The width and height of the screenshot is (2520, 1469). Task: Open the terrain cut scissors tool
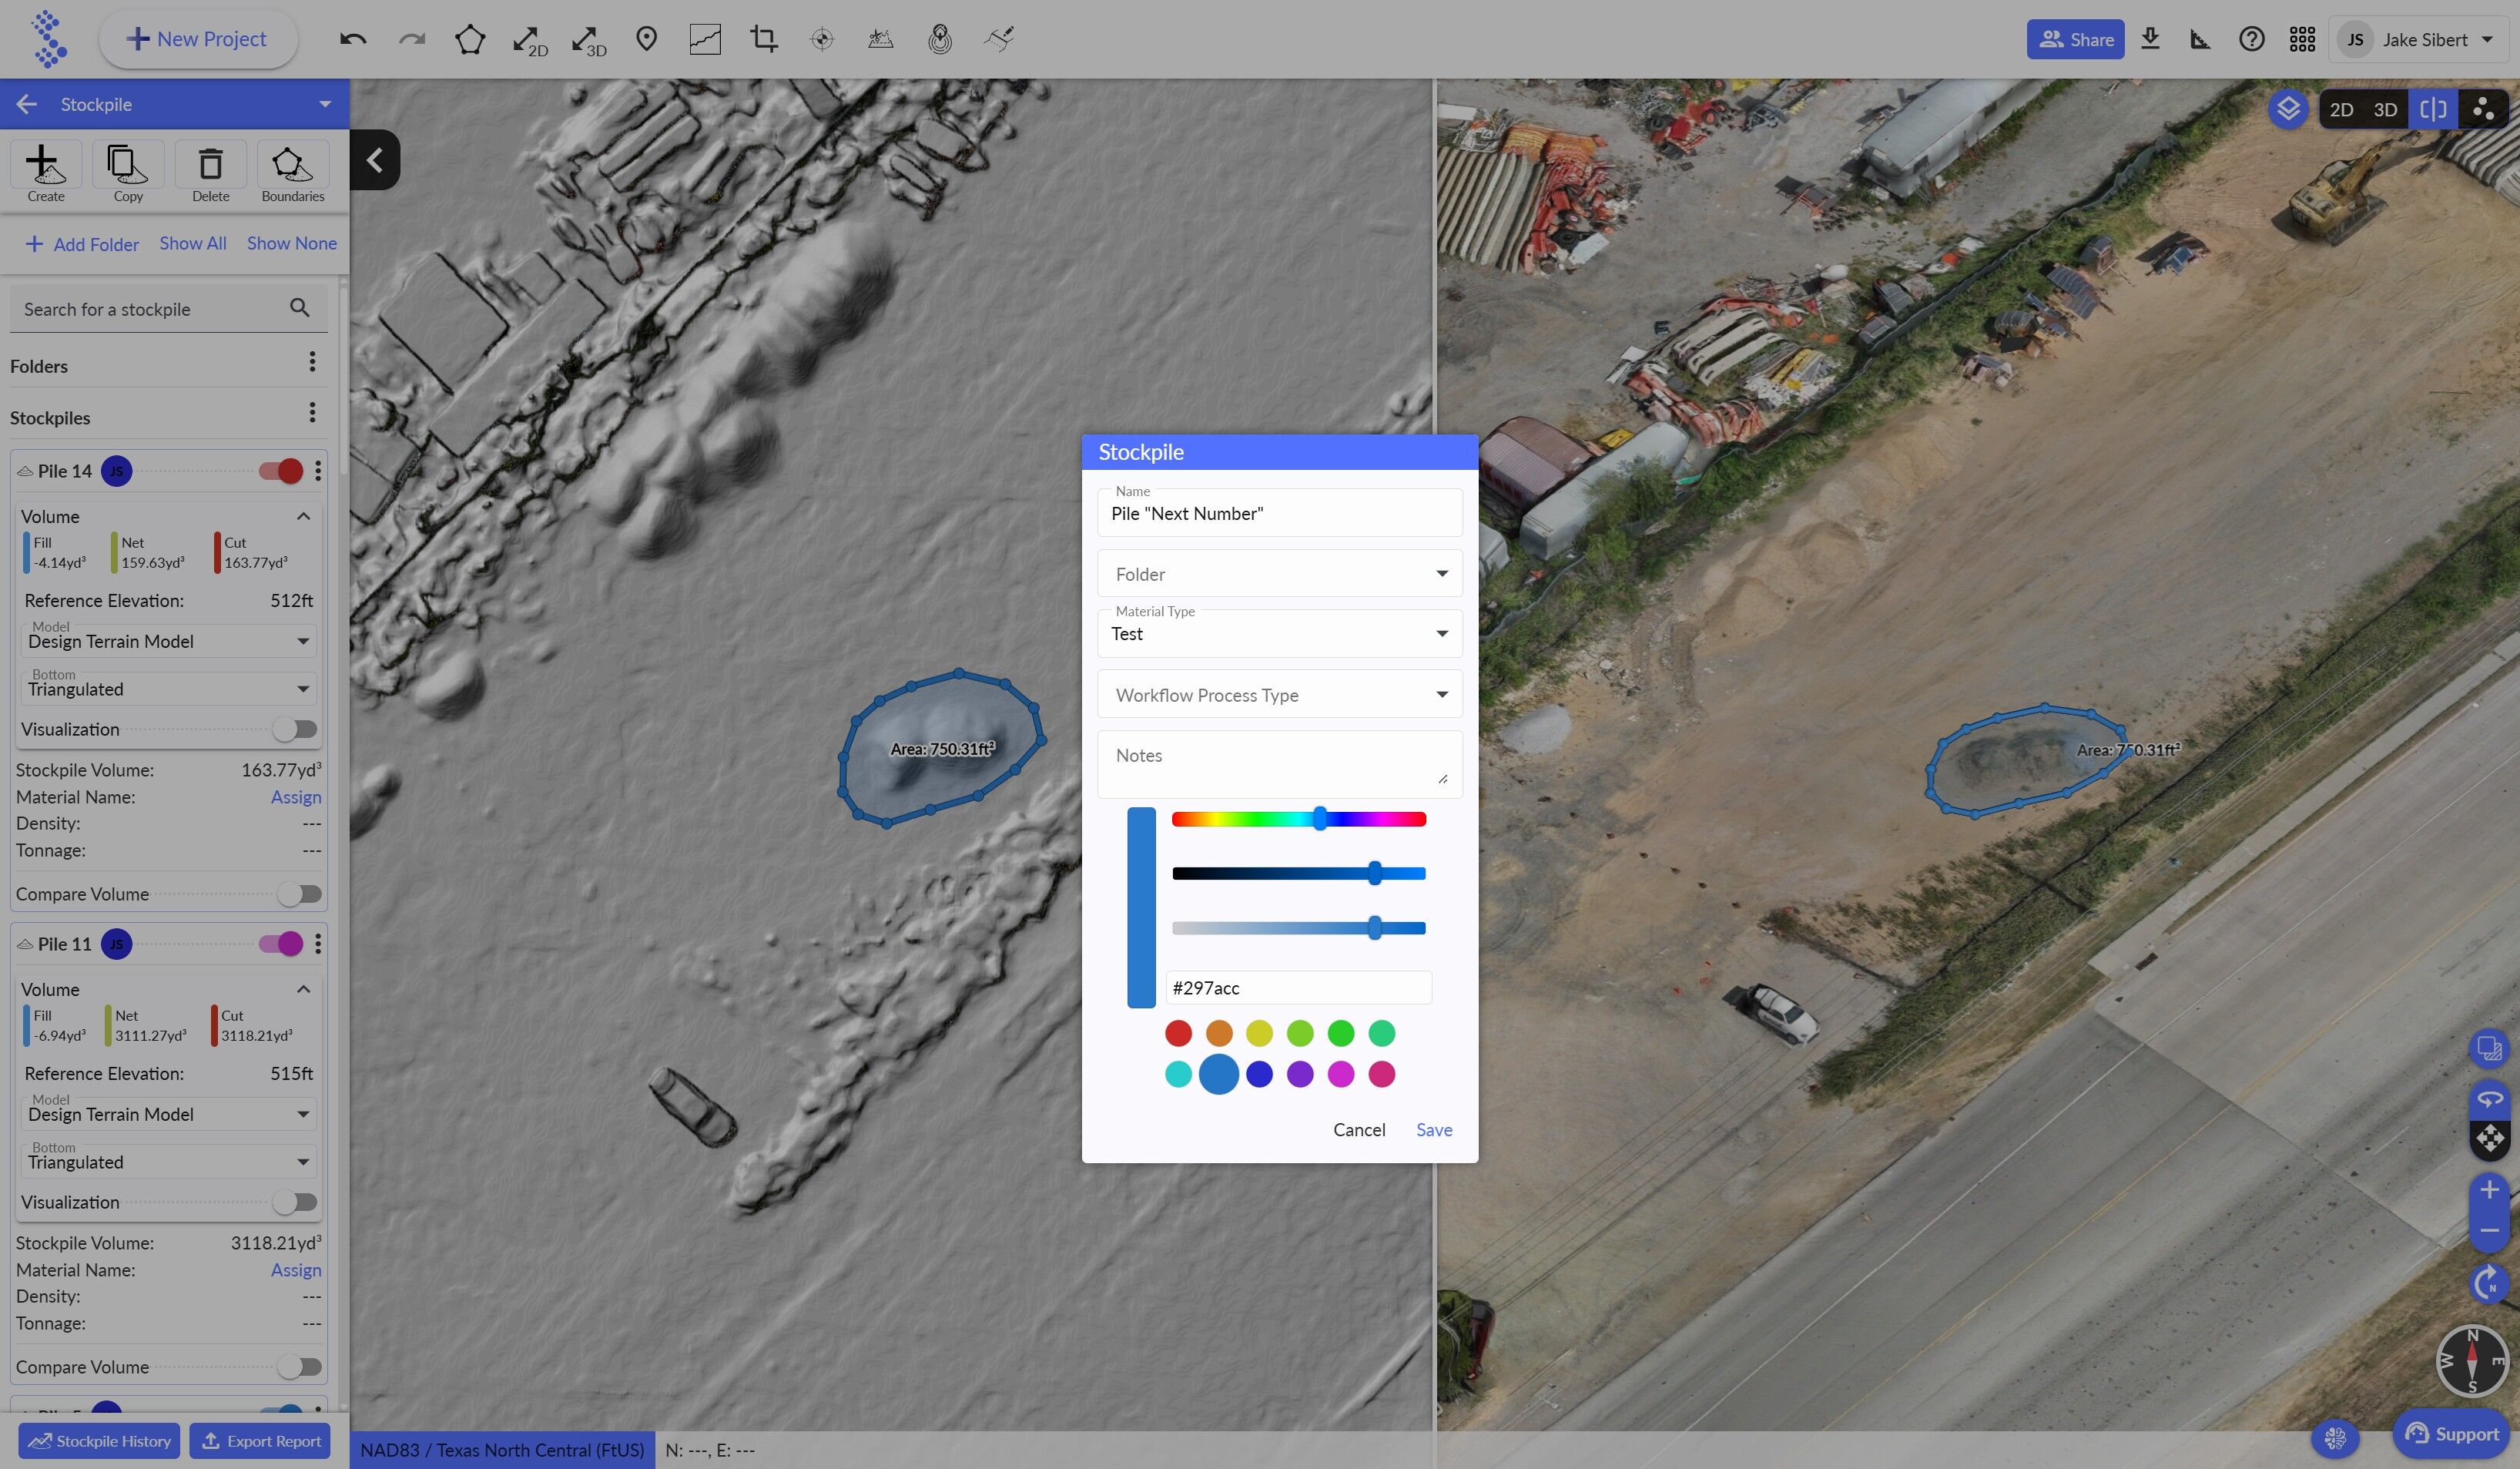[880, 39]
